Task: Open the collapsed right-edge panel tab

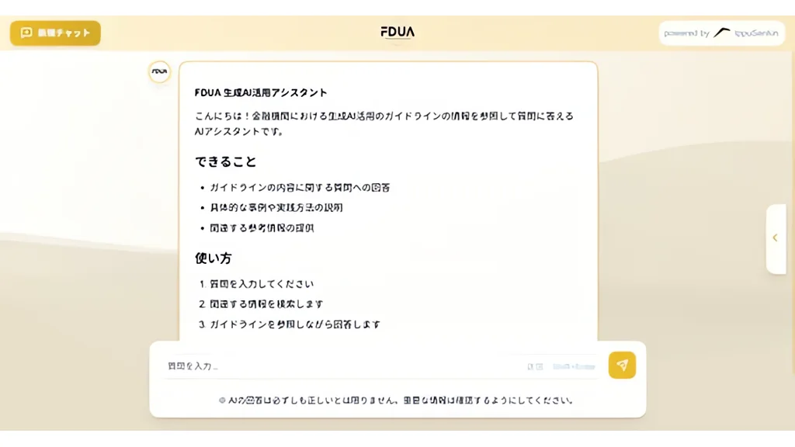Action: [776, 239]
